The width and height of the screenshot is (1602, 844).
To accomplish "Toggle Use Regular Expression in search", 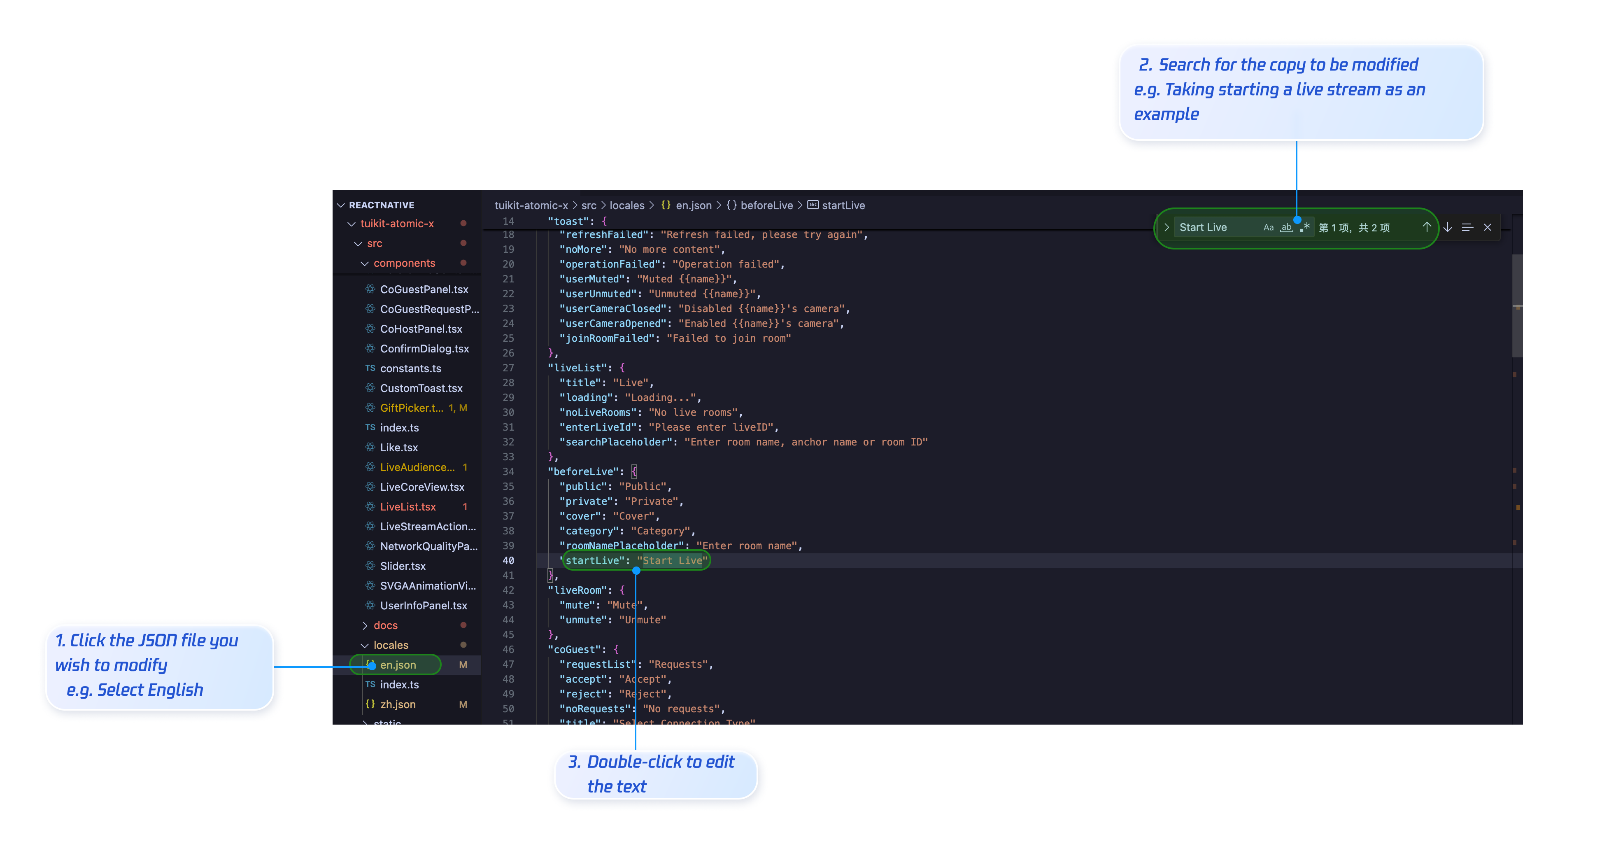I will (1305, 228).
